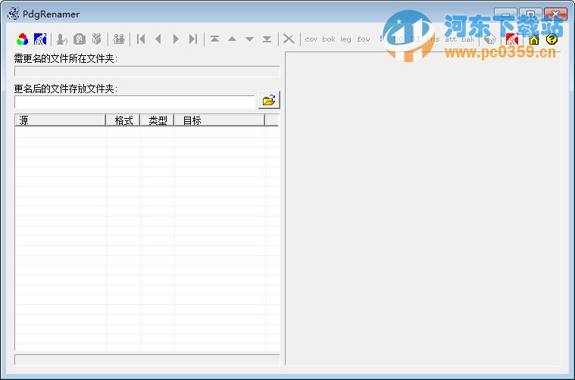Click the PdgRenamer title bar app icon
The height and width of the screenshot is (380, 575).
pyautogui.click(x=13, y=14)
